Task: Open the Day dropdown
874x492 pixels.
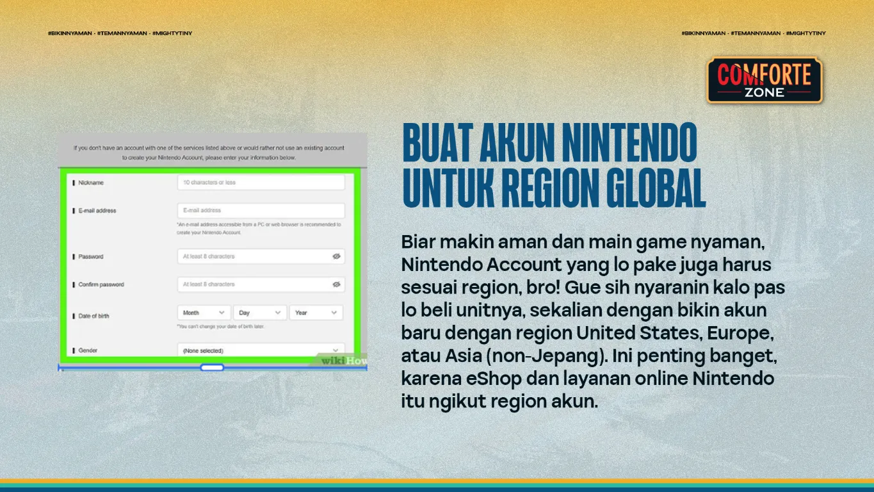Action: pyautogui.click(x=259, y=312)
